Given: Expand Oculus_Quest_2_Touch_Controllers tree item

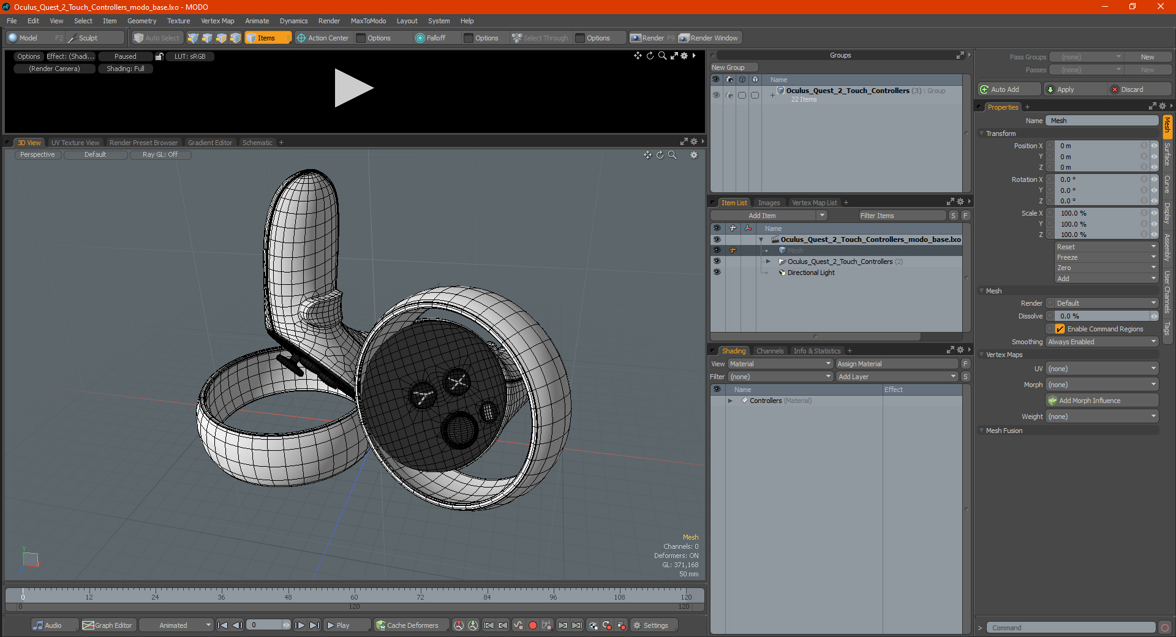Looking at the screenshot, I should (x=768, y=262).
